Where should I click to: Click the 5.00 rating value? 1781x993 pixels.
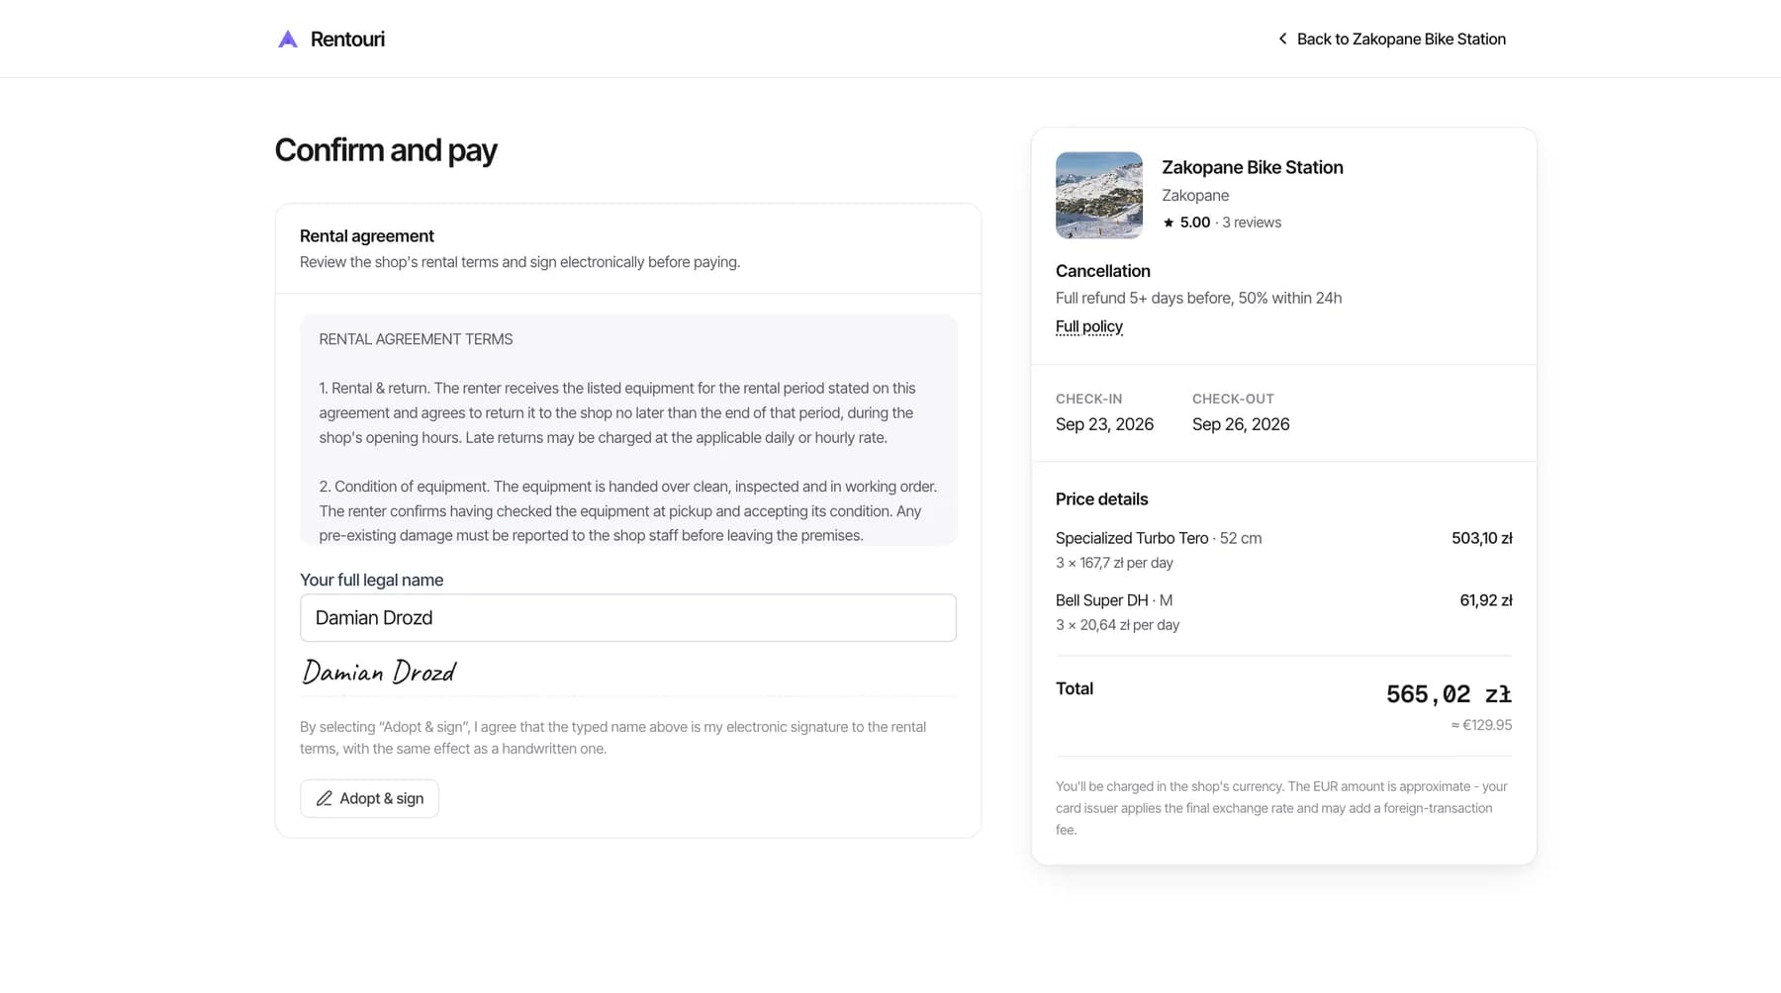[x=1194, y=223]
